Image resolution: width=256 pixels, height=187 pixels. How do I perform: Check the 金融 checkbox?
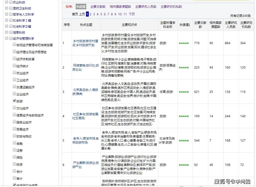tap(14, 143)
